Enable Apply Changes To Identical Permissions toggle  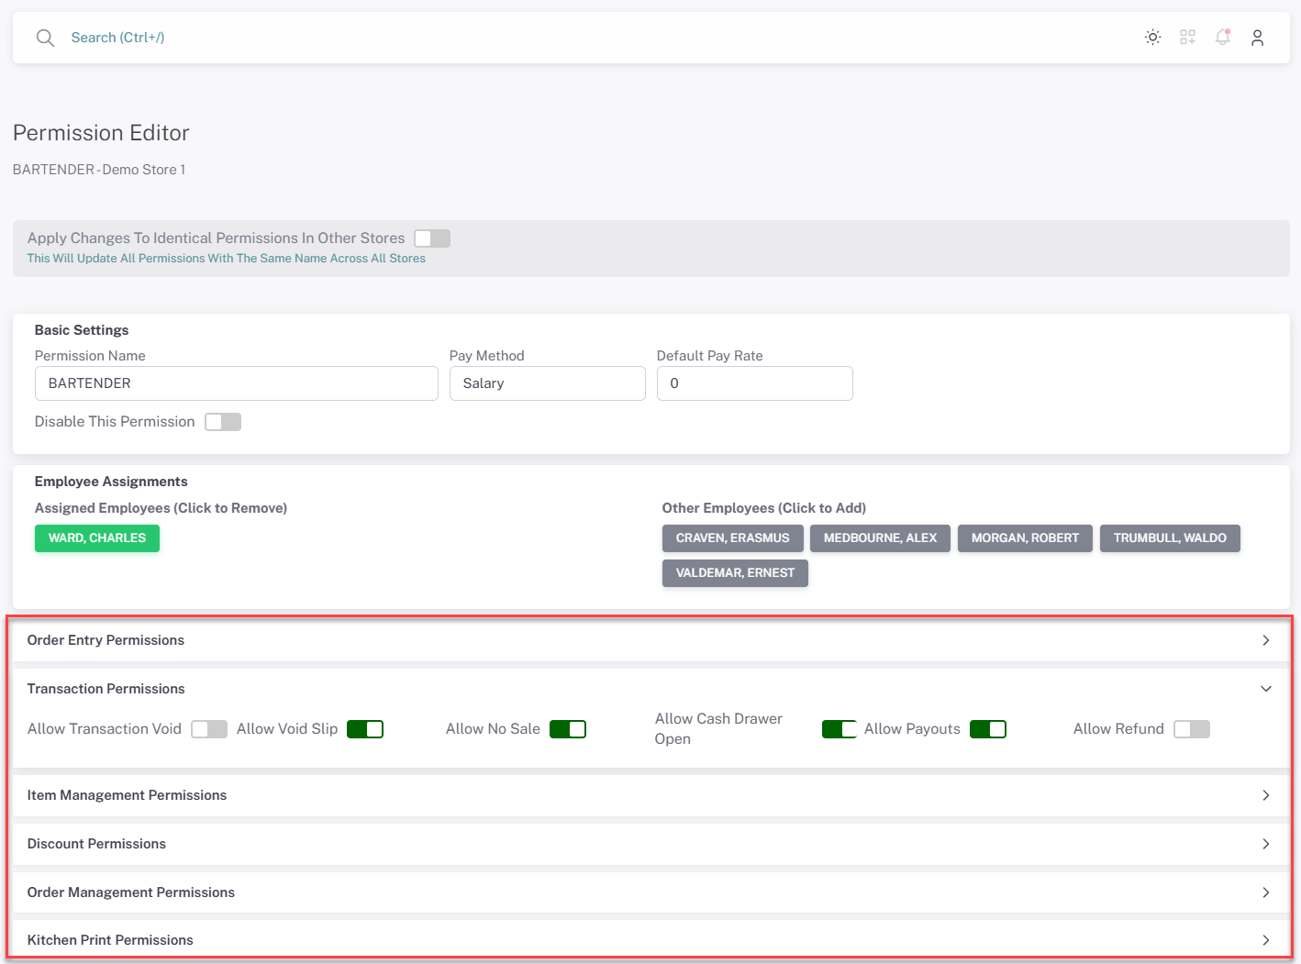tap(431, 238)
